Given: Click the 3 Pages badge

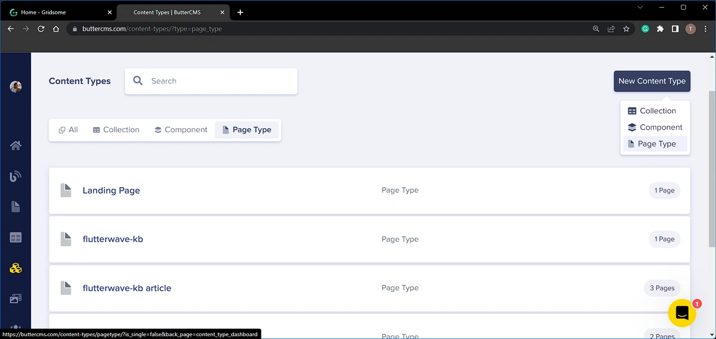Looking at the screenshot, I should point(662,288).
